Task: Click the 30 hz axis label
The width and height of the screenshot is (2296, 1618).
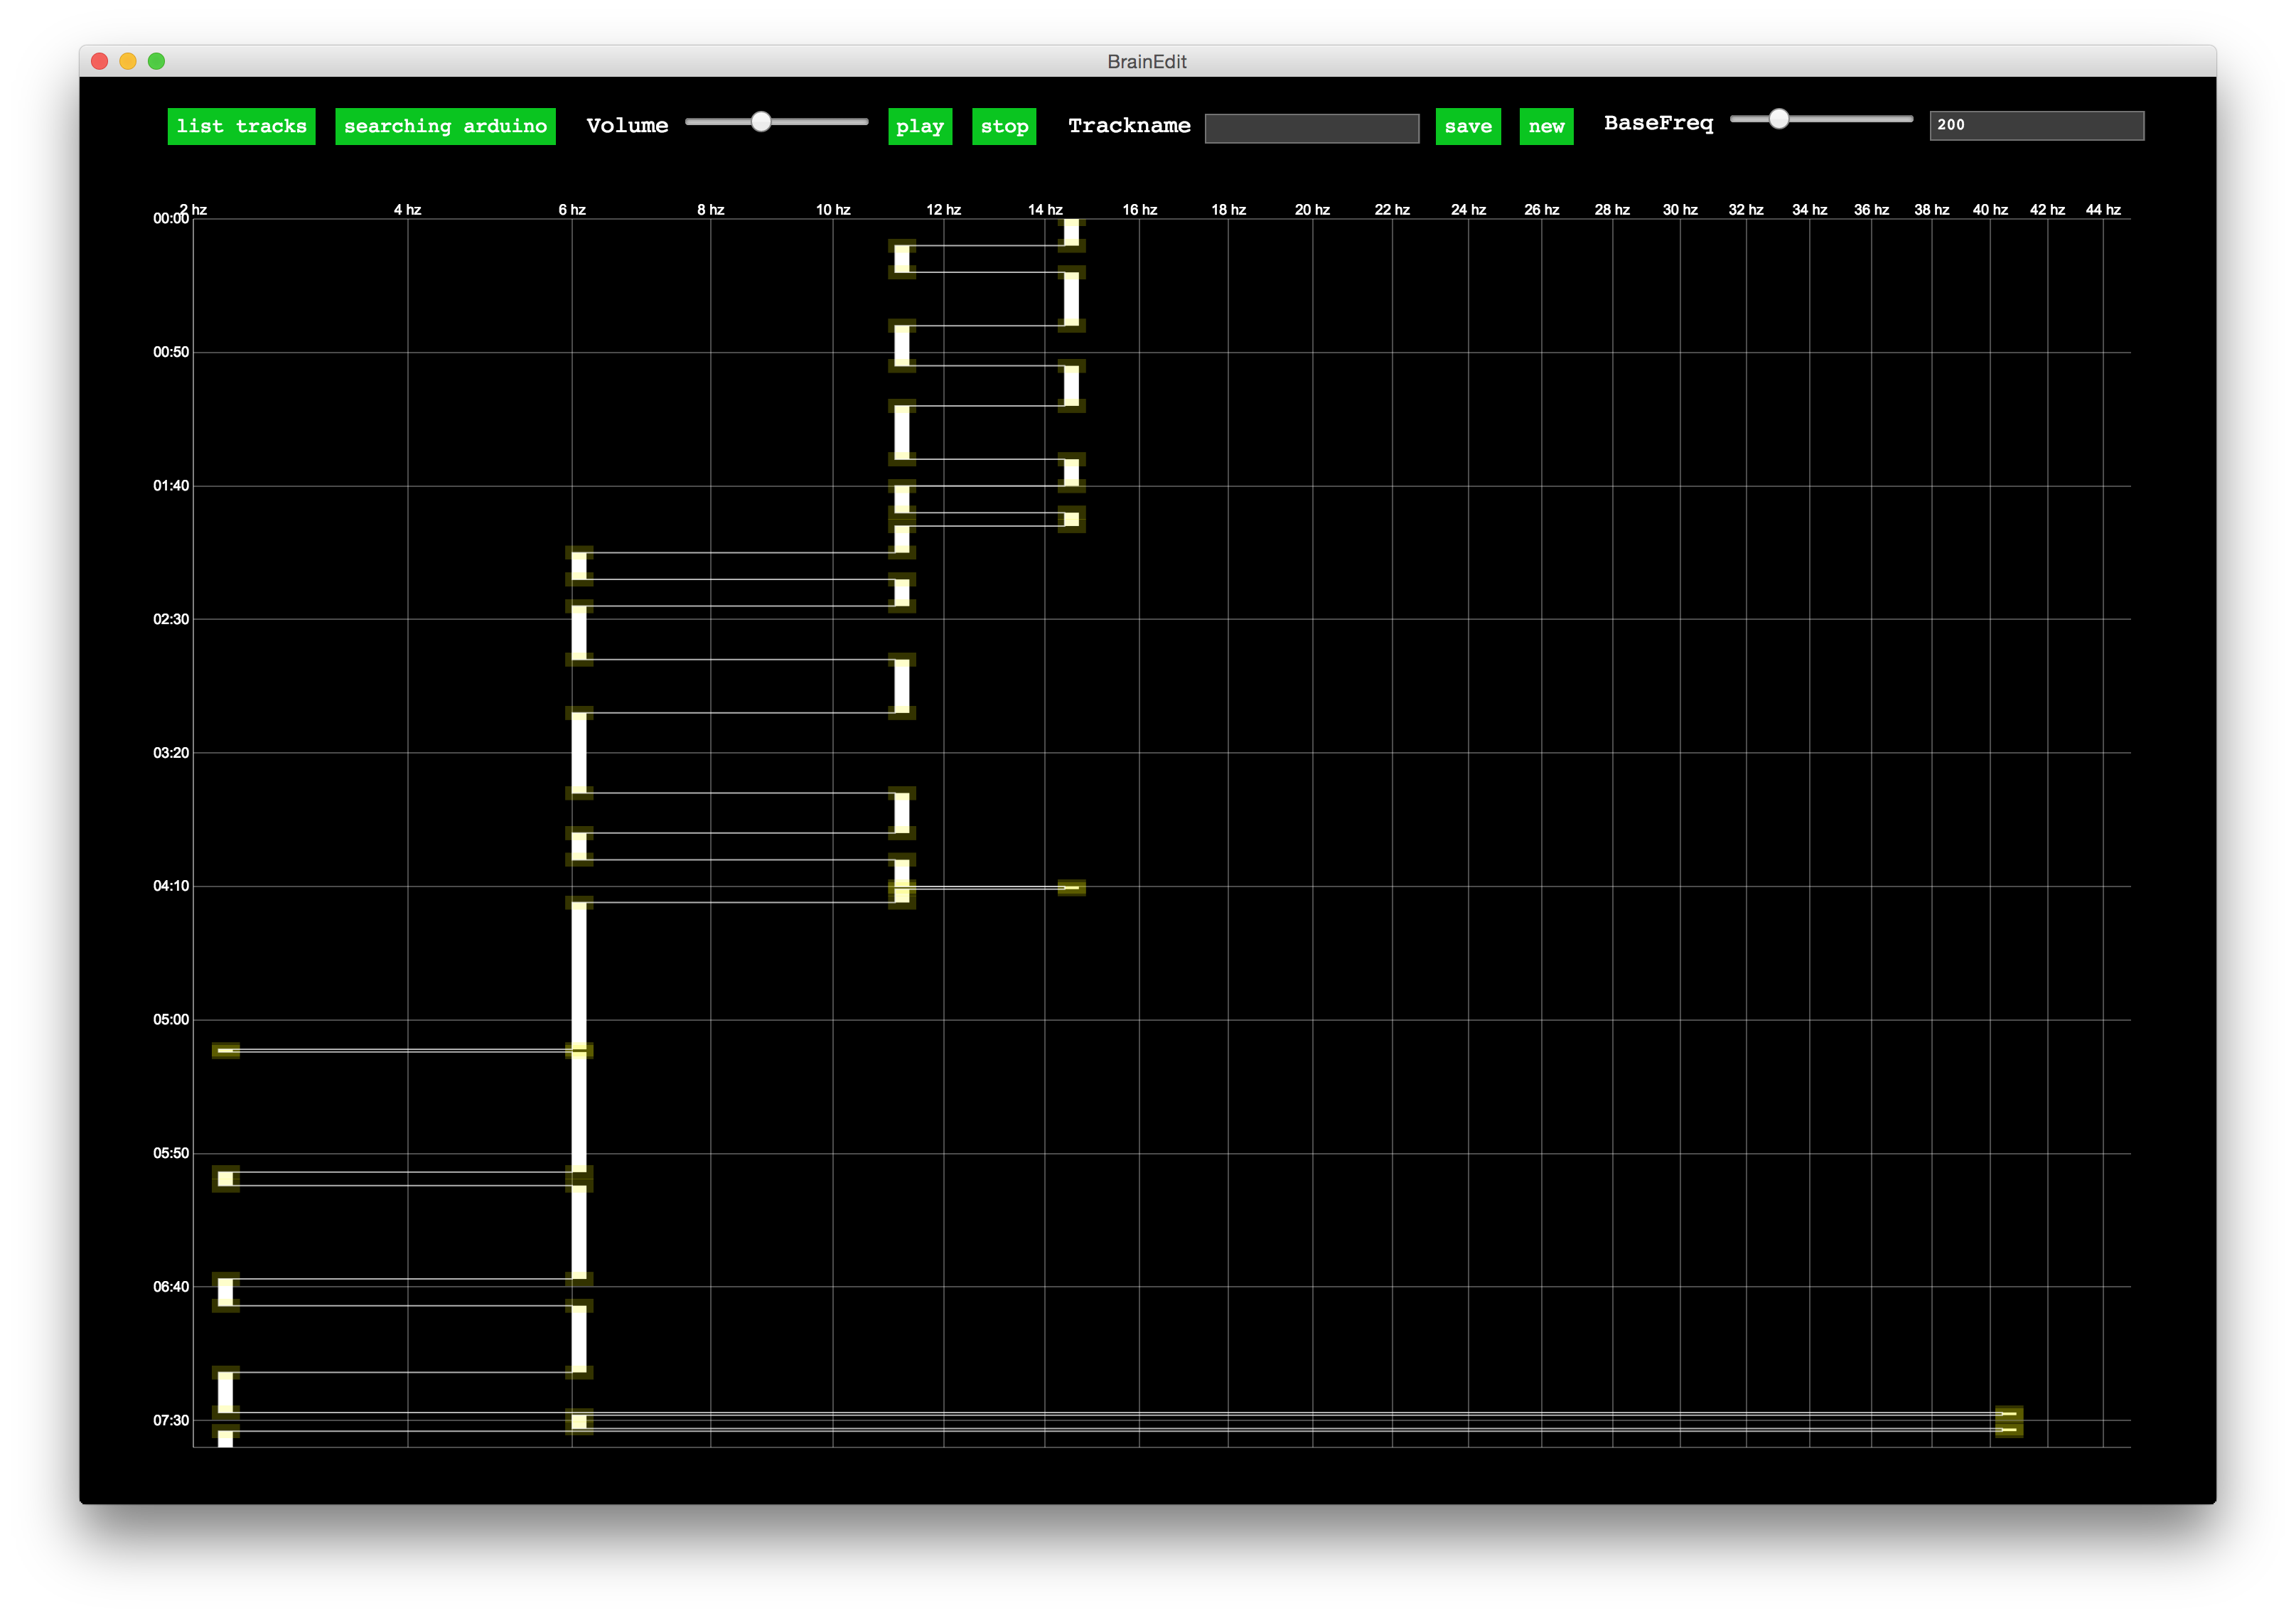Action: tap(1680, 209)
